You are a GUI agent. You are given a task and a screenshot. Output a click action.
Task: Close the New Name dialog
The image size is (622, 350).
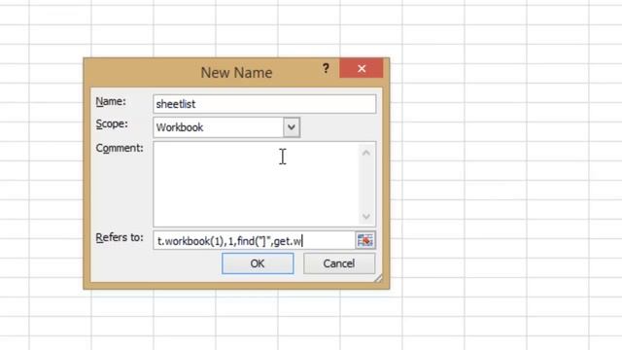pos(362,68)
